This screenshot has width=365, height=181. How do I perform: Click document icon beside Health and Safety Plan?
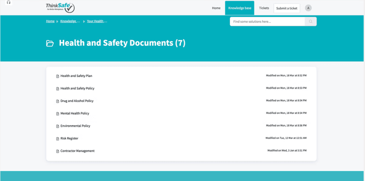pyautogui.click(x=57, y=76)
